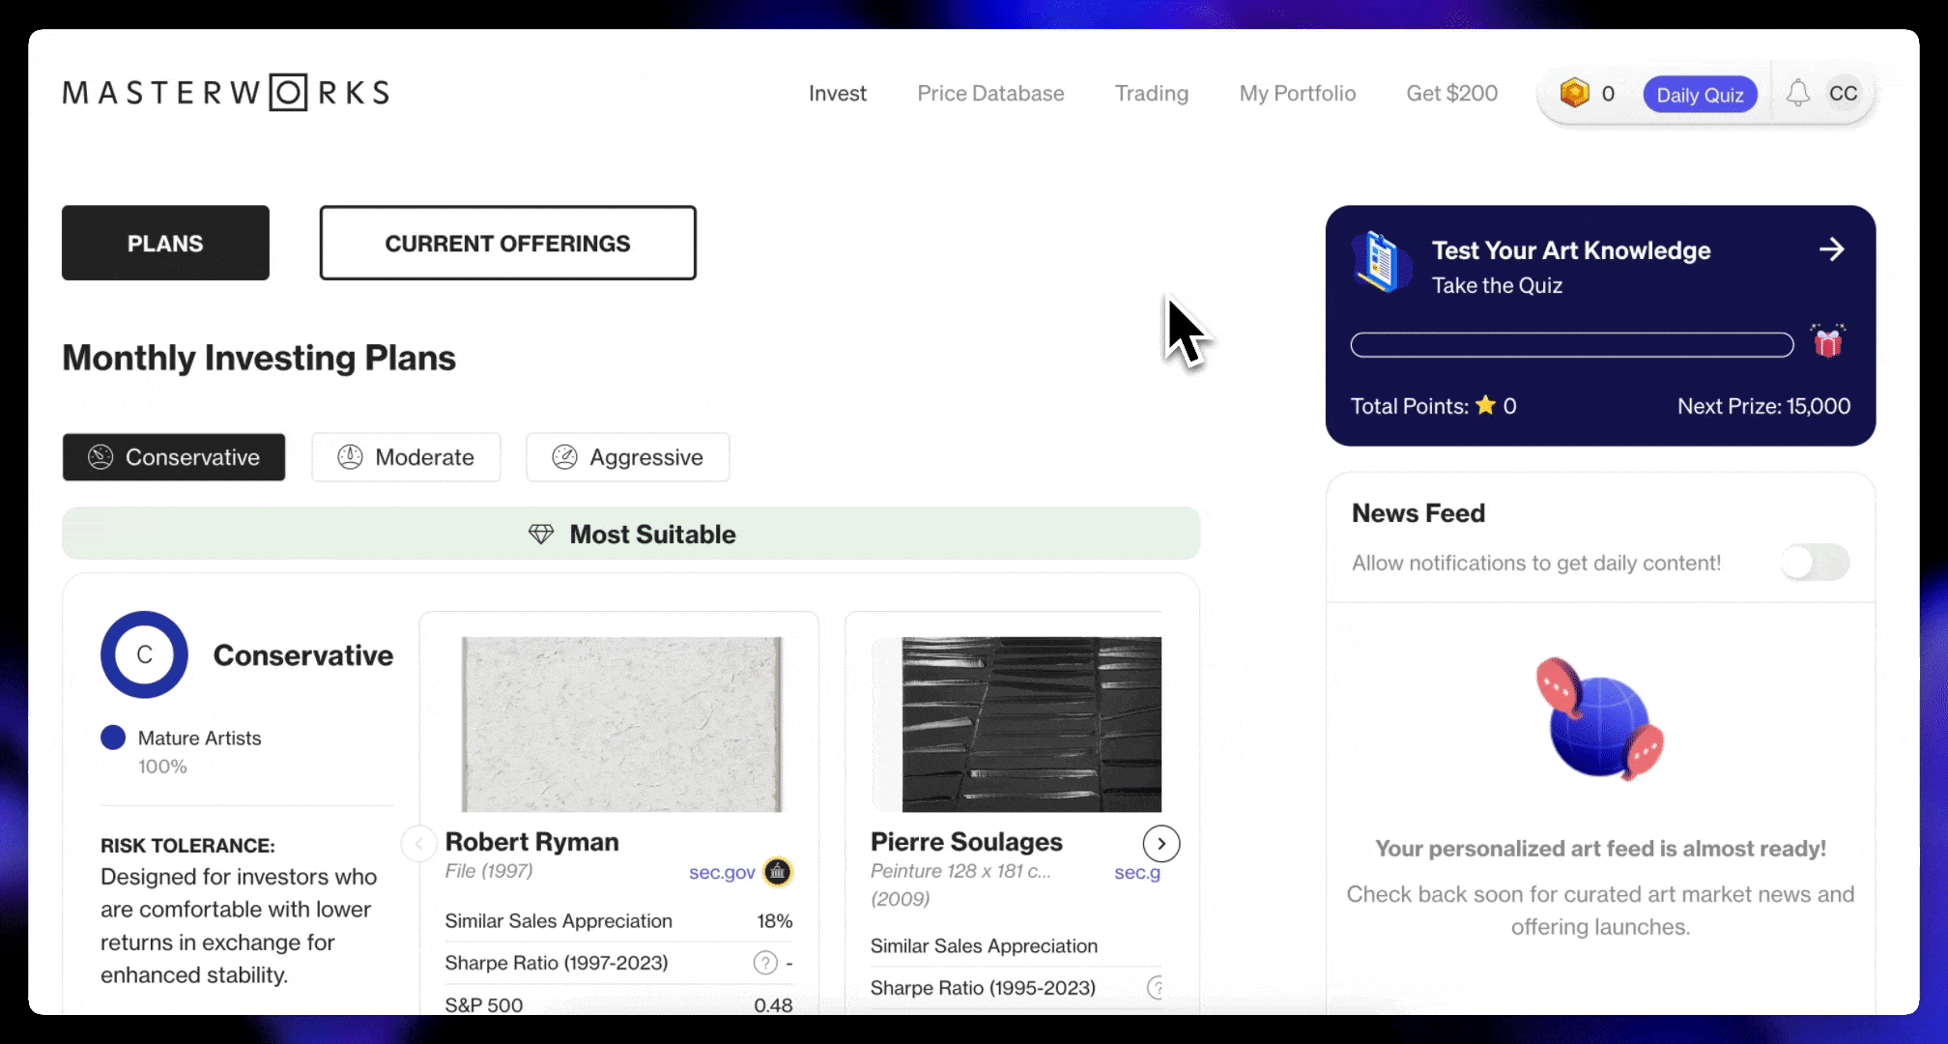Click 'RISK TOLERANCE:' label
Image resolution: width=1948 pixels, height=1044 pixels.
[x=187, y=846]
